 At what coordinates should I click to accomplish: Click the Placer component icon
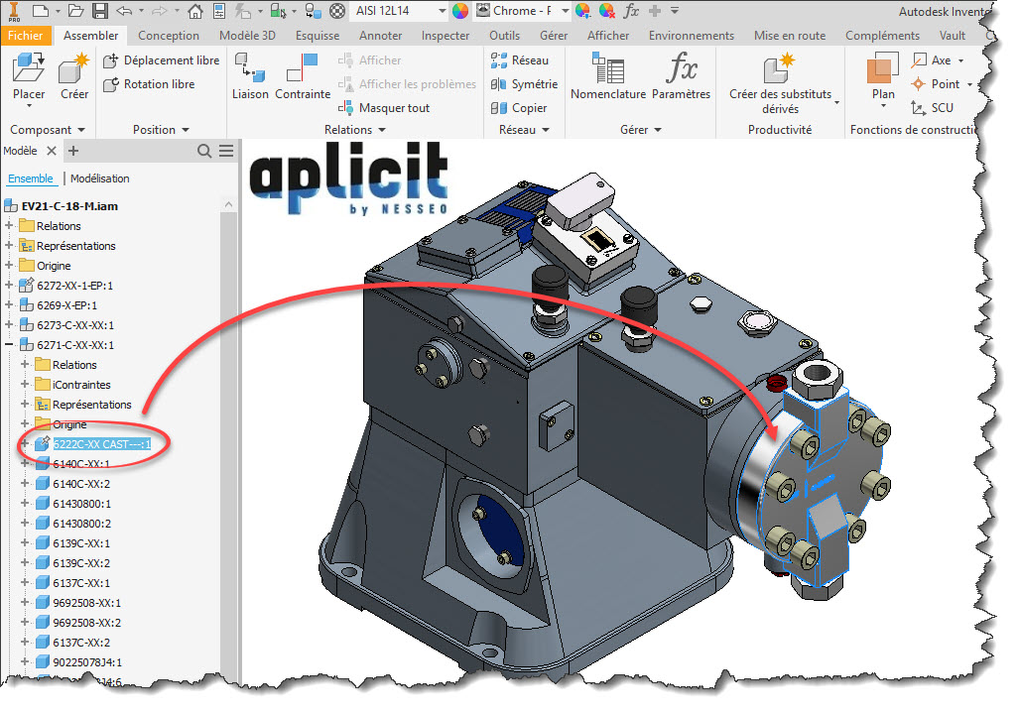(x=29, y=75)
